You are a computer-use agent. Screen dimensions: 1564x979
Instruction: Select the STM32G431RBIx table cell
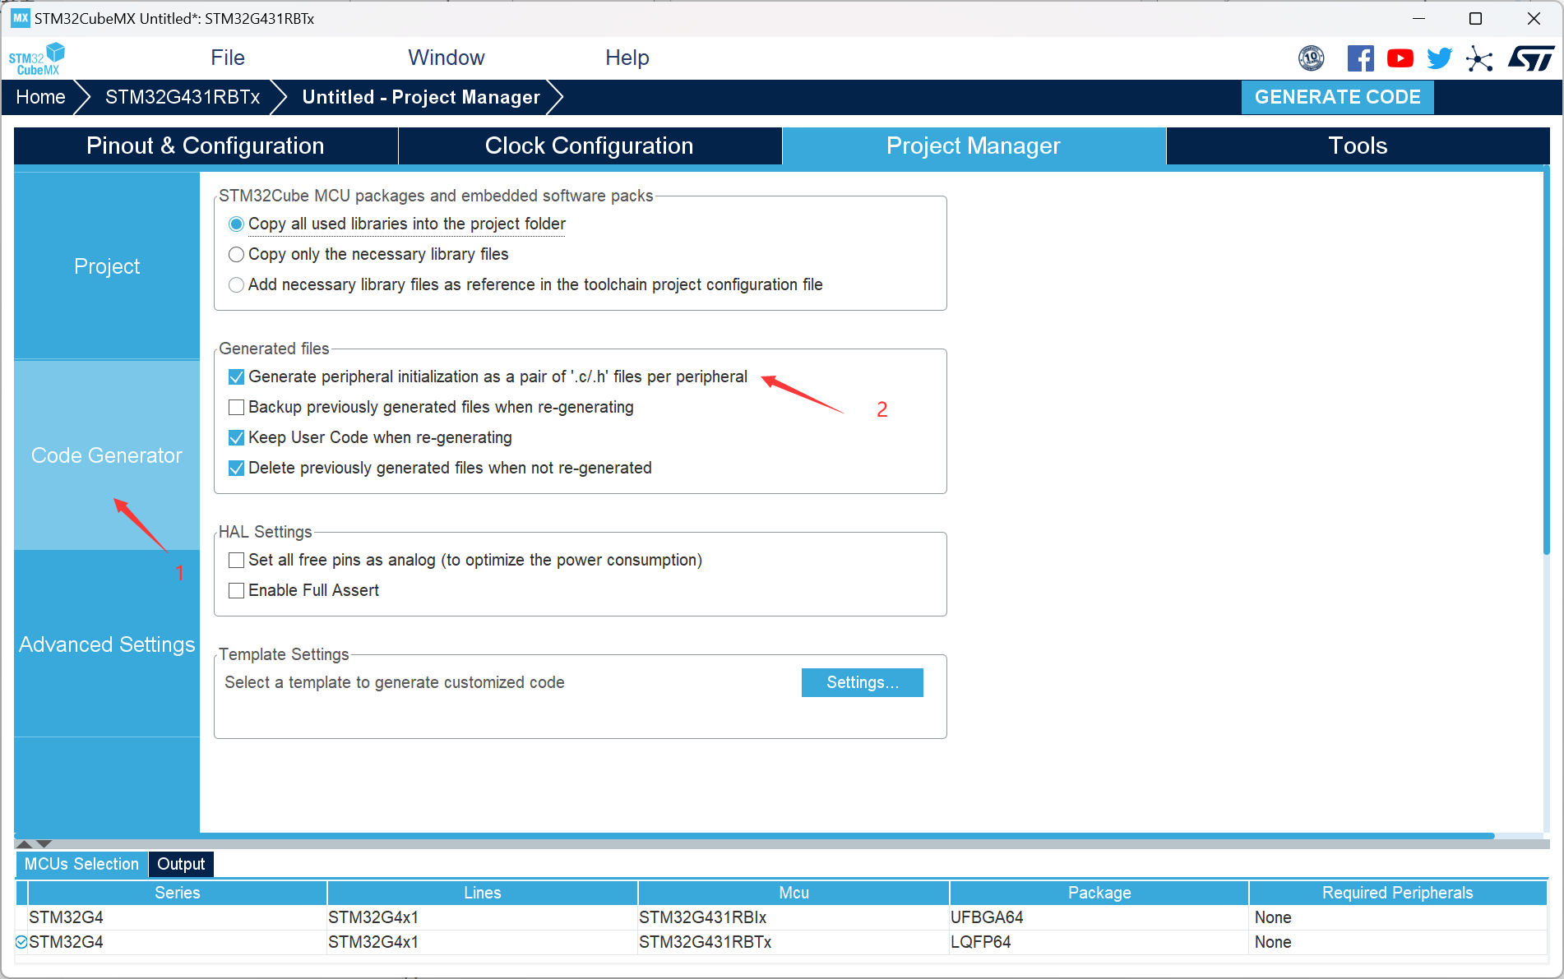[x=794, y=918]
